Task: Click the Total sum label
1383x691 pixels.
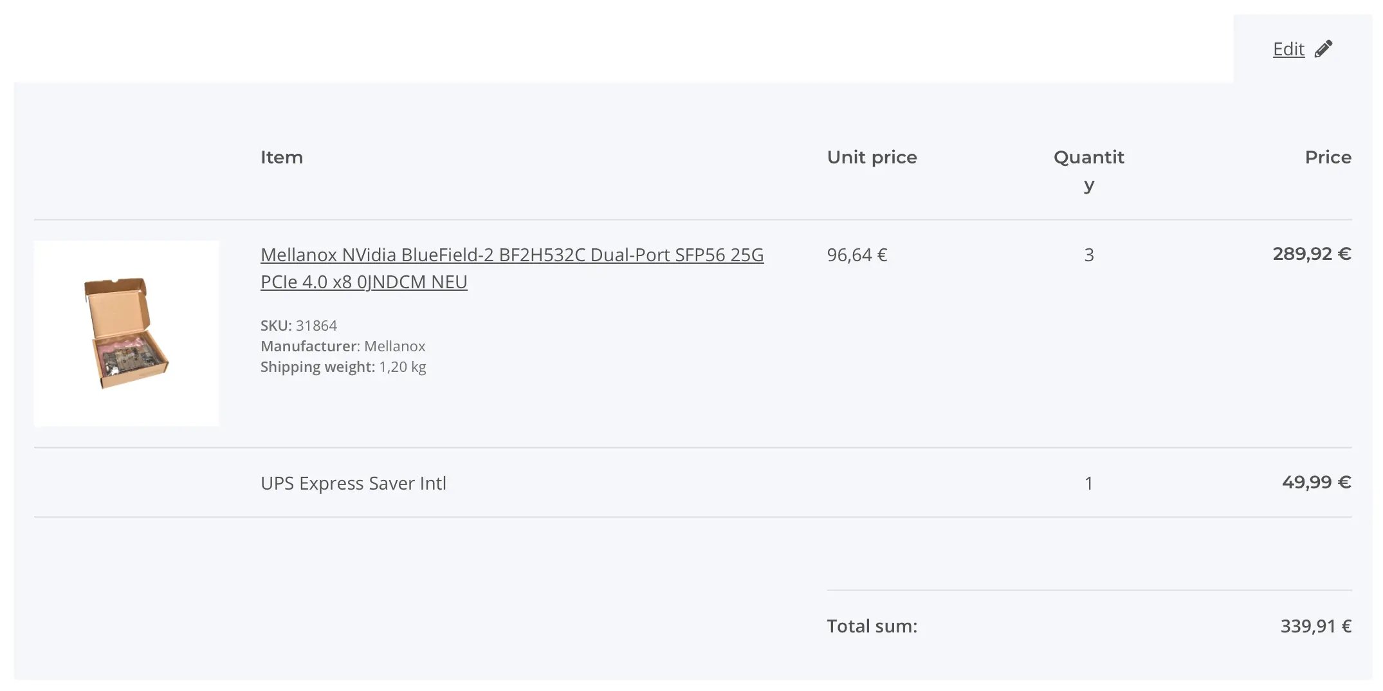Action: click(x=871, y=625)
